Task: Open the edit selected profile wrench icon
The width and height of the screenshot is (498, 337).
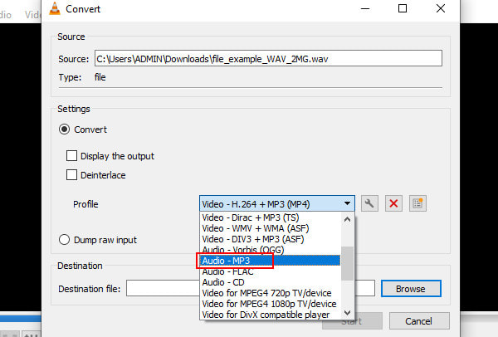Action: point(369,203)
